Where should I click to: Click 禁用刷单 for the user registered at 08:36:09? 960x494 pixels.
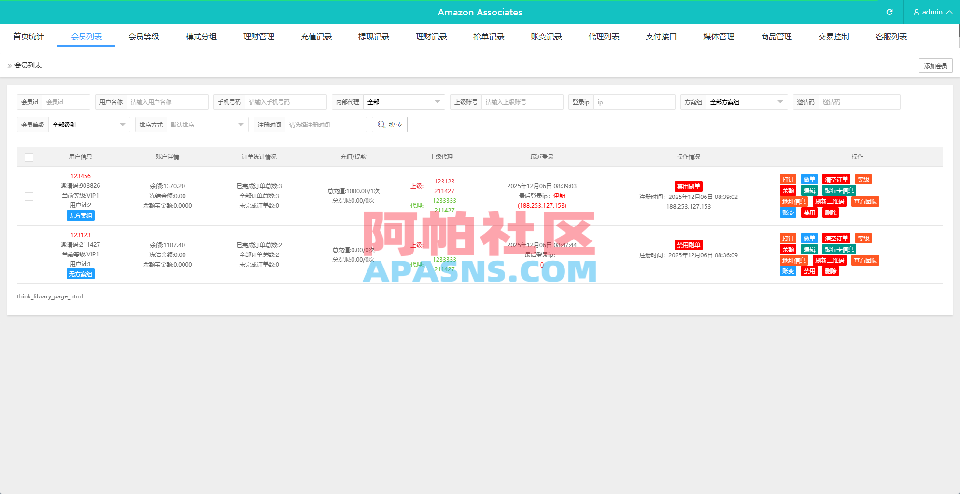(x=689, y=245)
